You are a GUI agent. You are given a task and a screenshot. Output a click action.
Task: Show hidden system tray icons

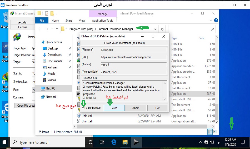[201, 142]
